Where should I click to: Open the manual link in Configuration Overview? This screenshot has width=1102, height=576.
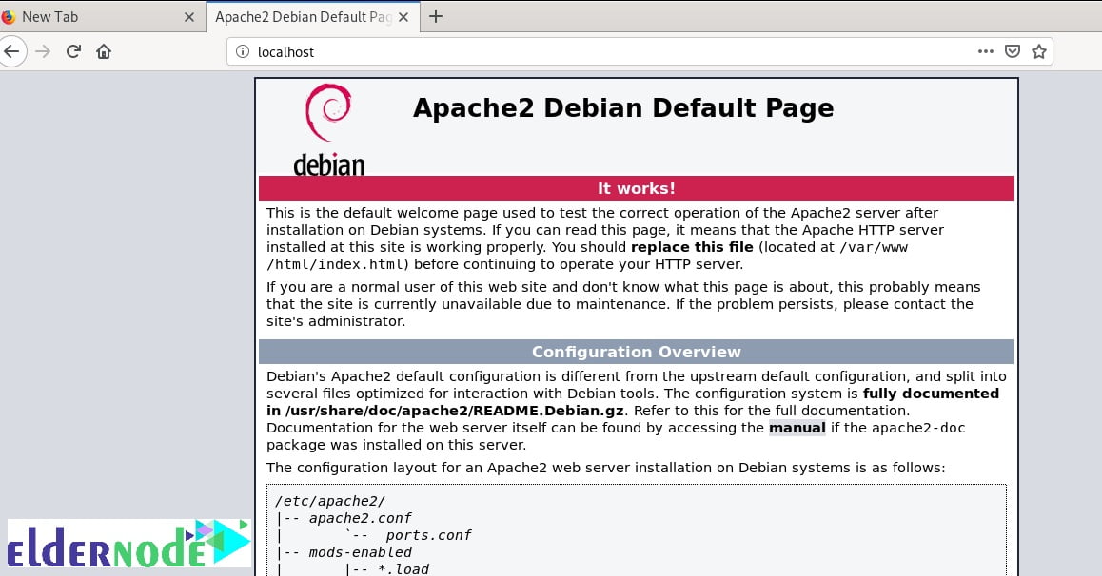[797, 428]
